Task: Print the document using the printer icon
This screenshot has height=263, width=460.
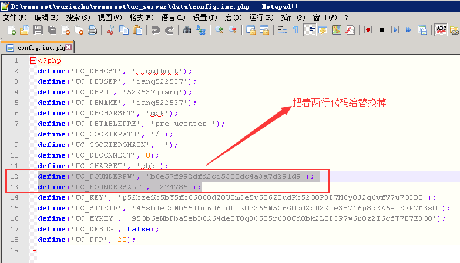Action: 92,30
